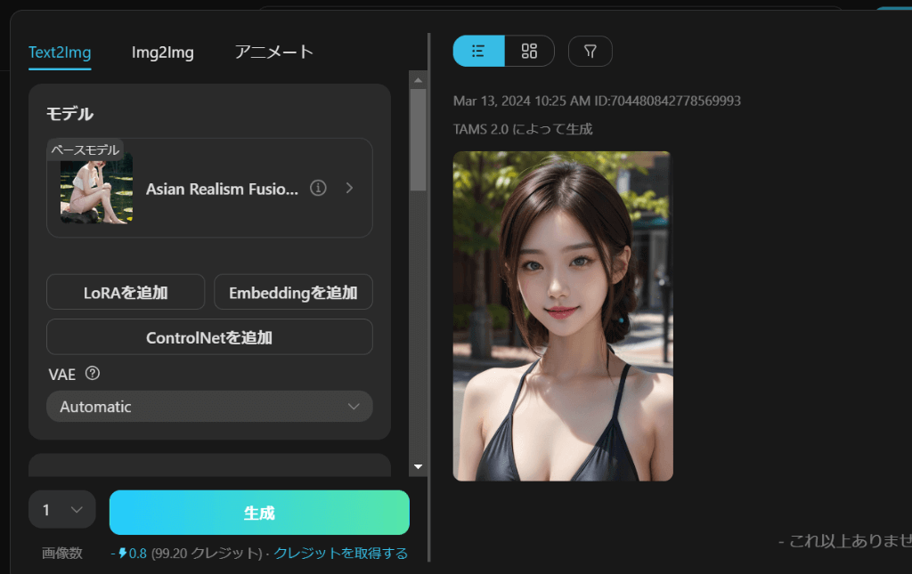Click the scrollbar up arrow
This screenshot has width=912, height=574.
click(418, 80)
